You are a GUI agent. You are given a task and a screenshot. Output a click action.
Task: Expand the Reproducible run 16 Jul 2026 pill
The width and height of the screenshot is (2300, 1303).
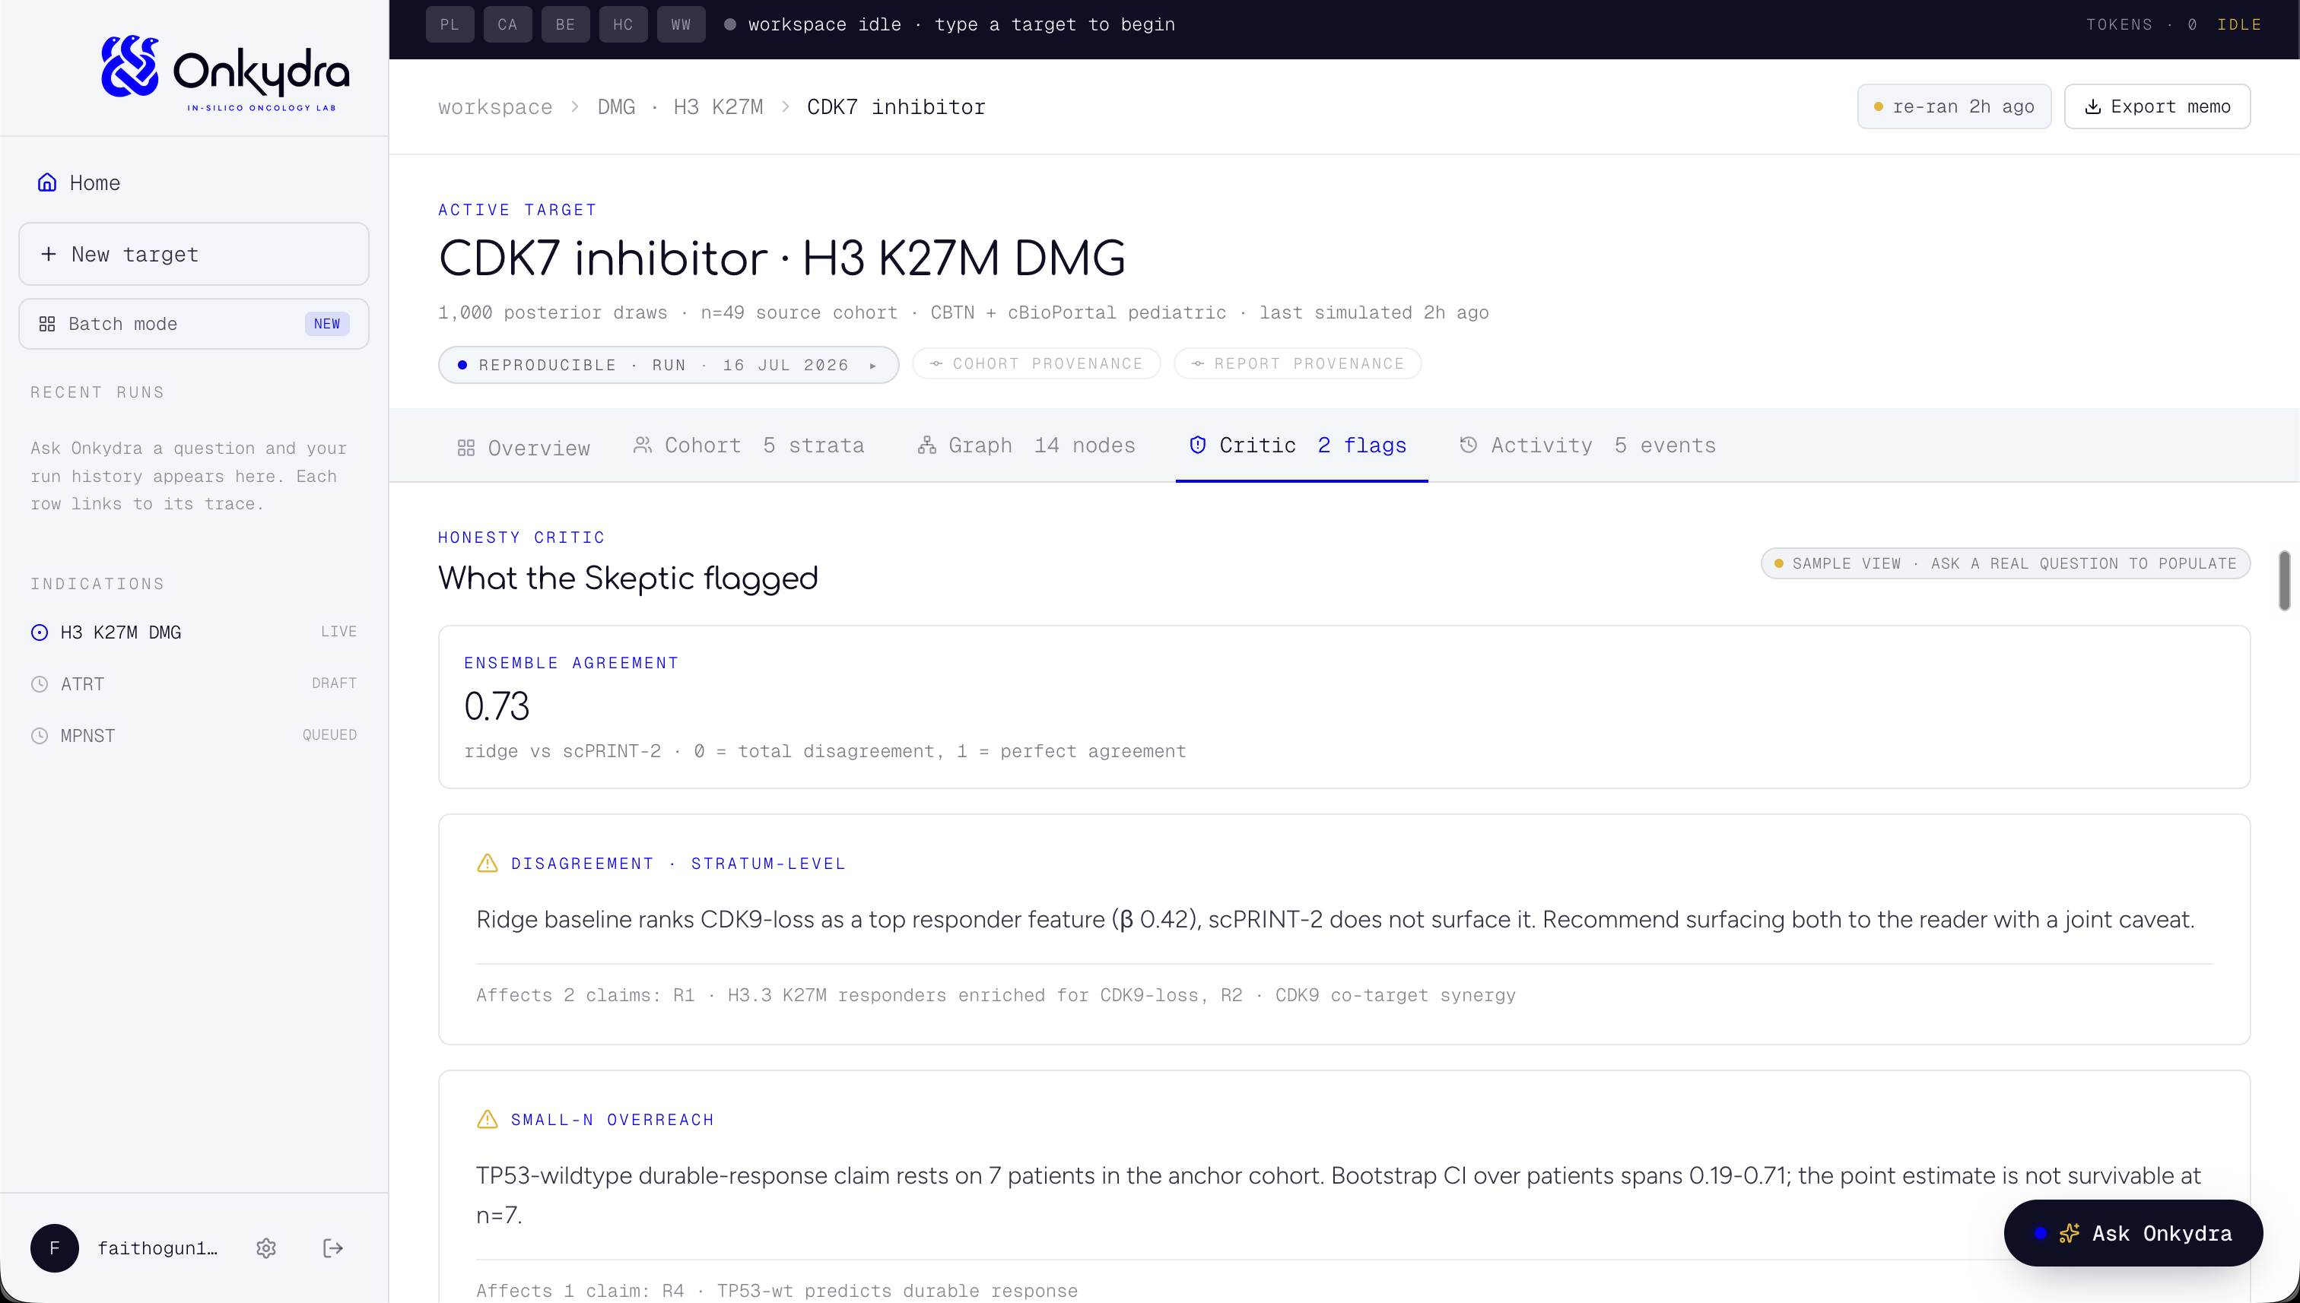(668, 365)
